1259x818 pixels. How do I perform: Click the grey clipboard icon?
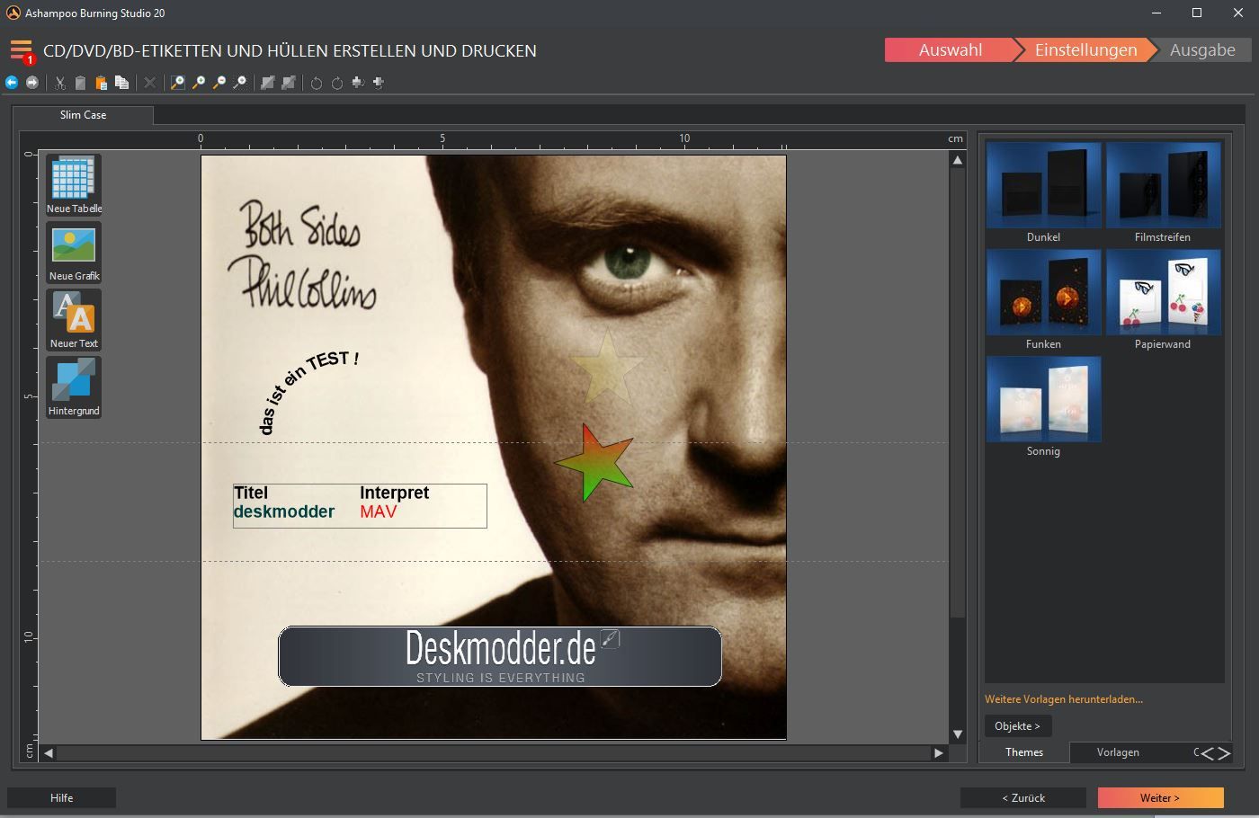pyautogui.click(x=80, y=83)
